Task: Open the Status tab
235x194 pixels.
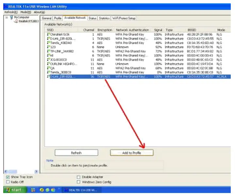Action: pos(92,18)
